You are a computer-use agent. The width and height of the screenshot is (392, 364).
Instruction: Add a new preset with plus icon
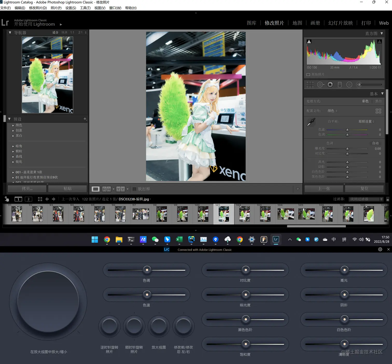[x=85, y=119]
